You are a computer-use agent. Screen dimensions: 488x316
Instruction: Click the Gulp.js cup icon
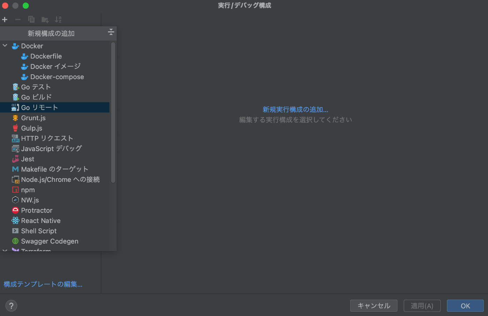(x=15, y=128)
